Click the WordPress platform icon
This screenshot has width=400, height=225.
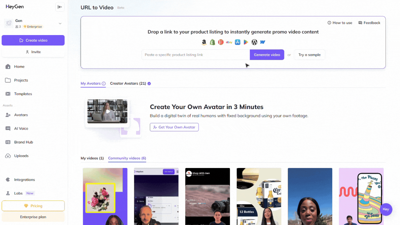pos(254,42)
